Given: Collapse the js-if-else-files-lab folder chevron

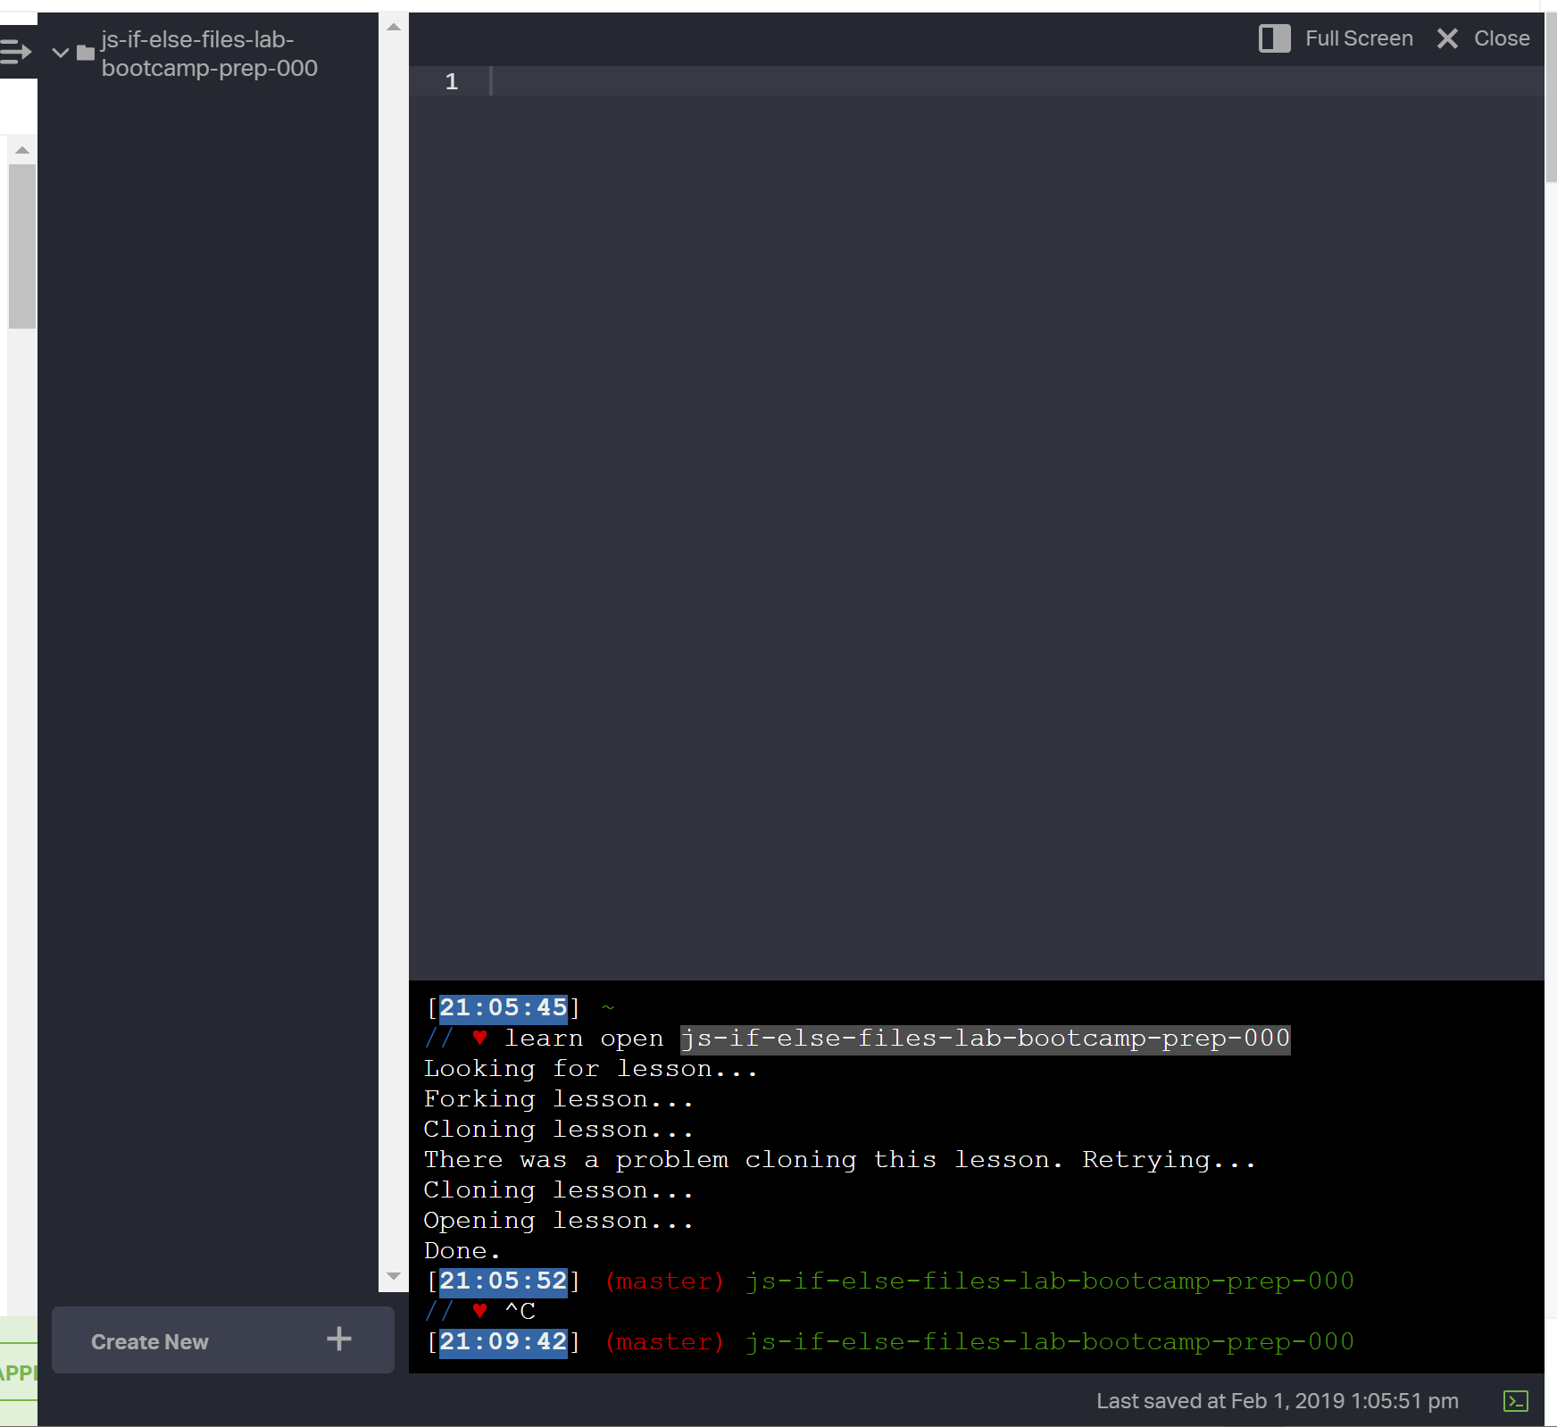Looking at the screenshot, I should tap(61, 53).
